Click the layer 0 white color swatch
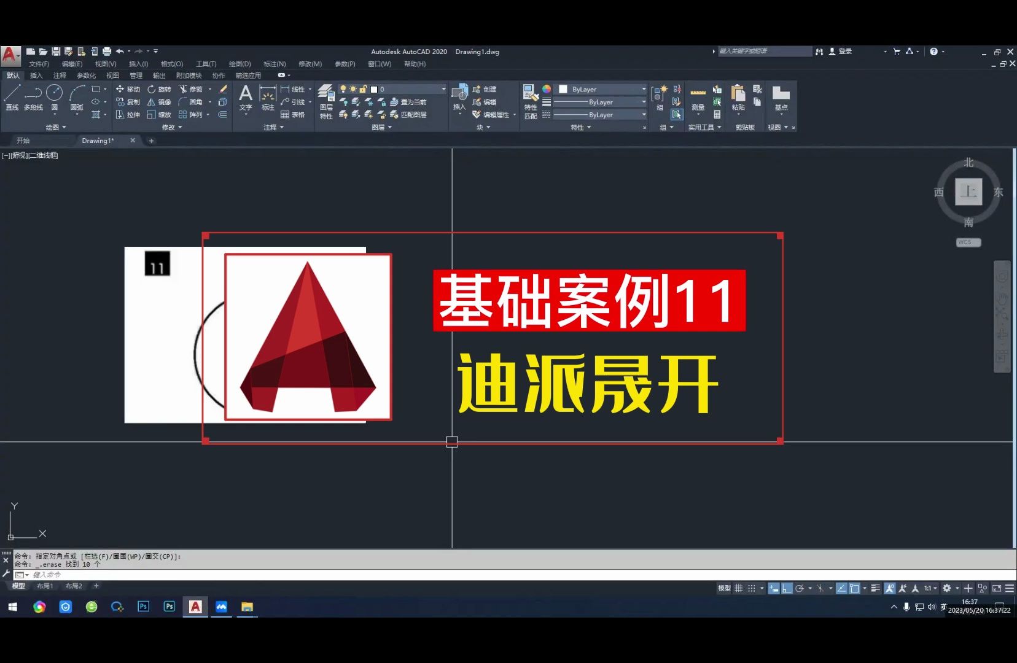 point(373,90)
